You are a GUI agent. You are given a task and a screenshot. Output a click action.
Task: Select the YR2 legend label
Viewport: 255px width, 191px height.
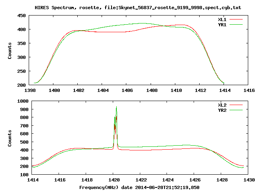[222, 110]
